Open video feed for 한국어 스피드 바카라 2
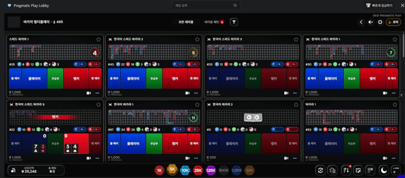Image resolution: width=405 pixels, height=178 pixels. pyautogui.click(x=188, y=93)
